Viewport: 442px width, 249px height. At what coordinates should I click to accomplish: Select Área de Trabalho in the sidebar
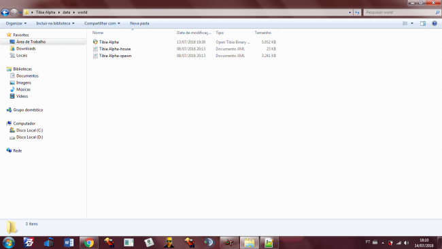pyautogui.click(x=31, y=41)
